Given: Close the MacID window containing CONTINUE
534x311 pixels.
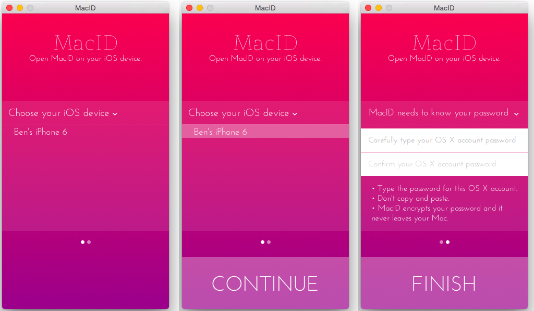Looking at the screenshot, I should coord(189,8).
